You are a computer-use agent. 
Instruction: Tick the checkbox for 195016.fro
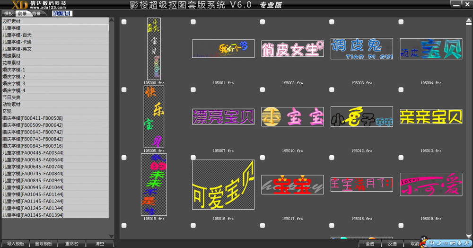[x=193, y=158]
